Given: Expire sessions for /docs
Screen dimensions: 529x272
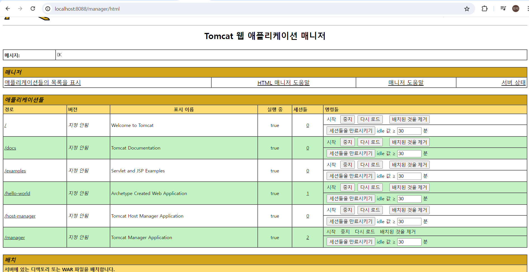Looking at the screenshot, I should pyautogui.click(x=351, y=153).
